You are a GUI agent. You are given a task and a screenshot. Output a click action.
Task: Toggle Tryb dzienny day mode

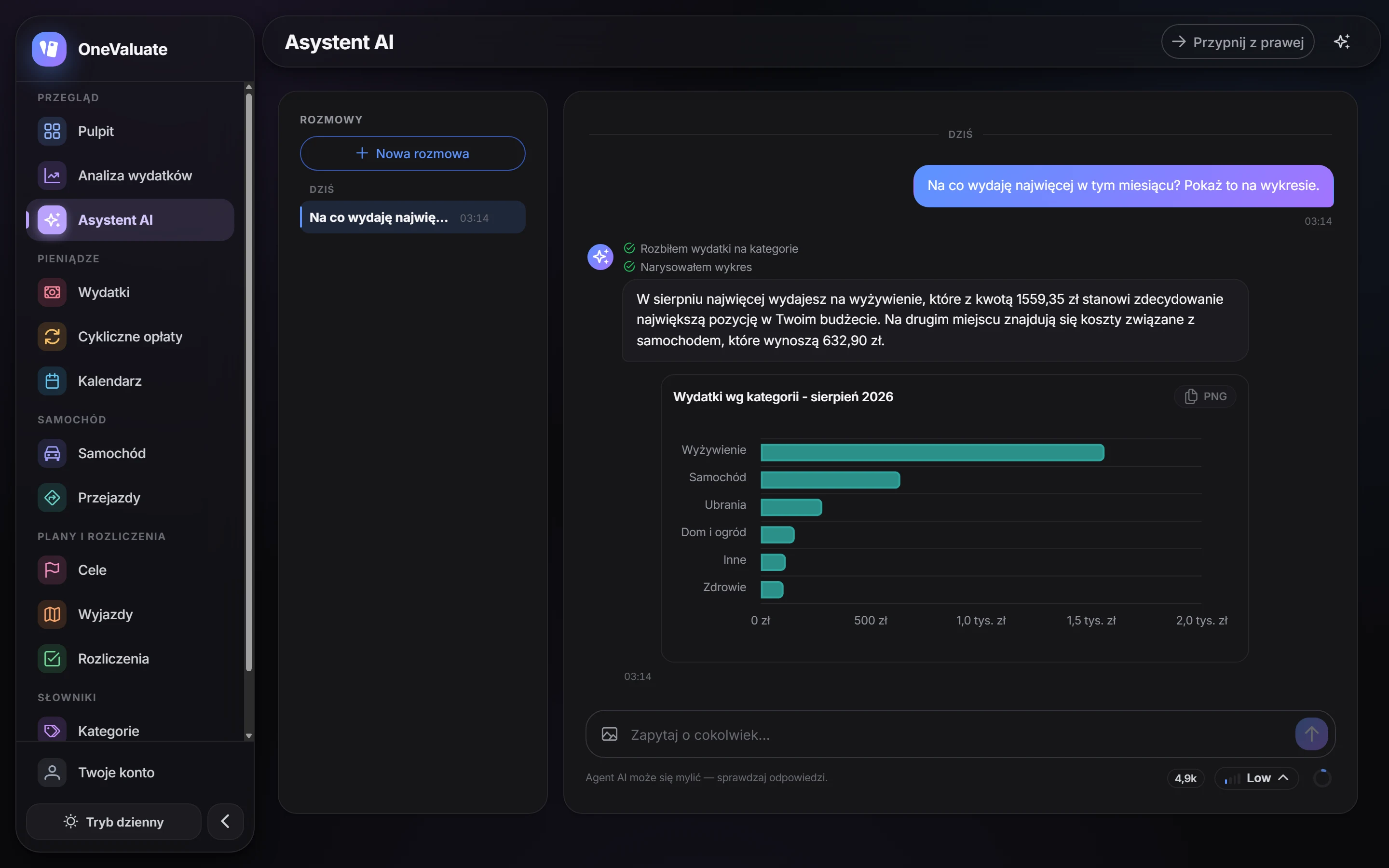pos(114,822)
